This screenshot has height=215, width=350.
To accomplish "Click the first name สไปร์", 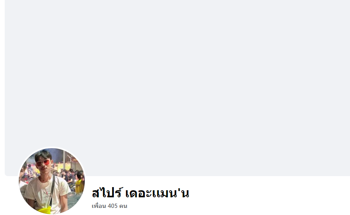I will click(x=108, y=193).
